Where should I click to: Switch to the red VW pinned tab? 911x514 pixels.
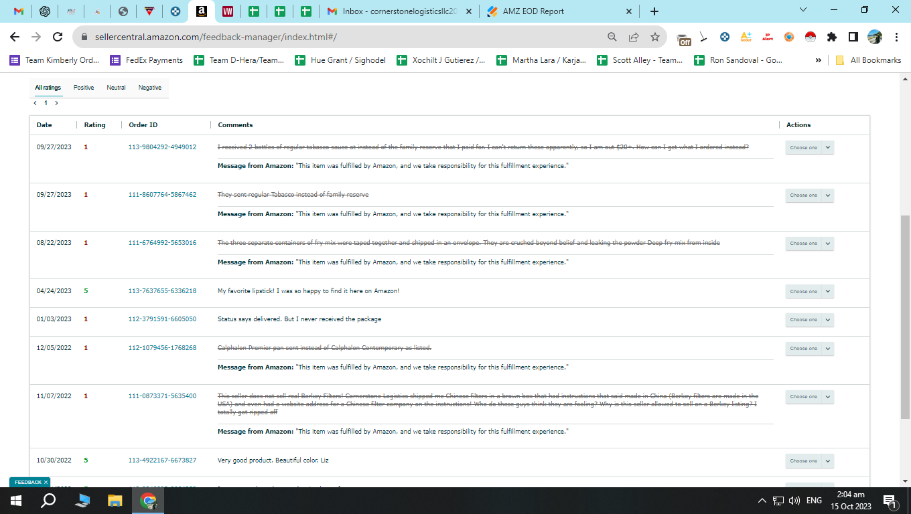tap(227, 11)
